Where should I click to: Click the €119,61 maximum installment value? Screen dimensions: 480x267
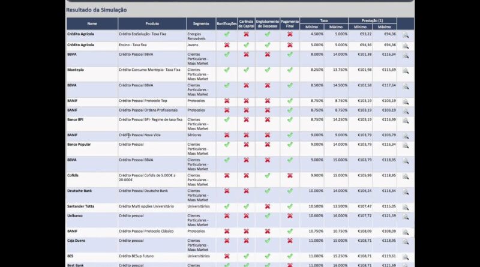[x=389, y=256]
